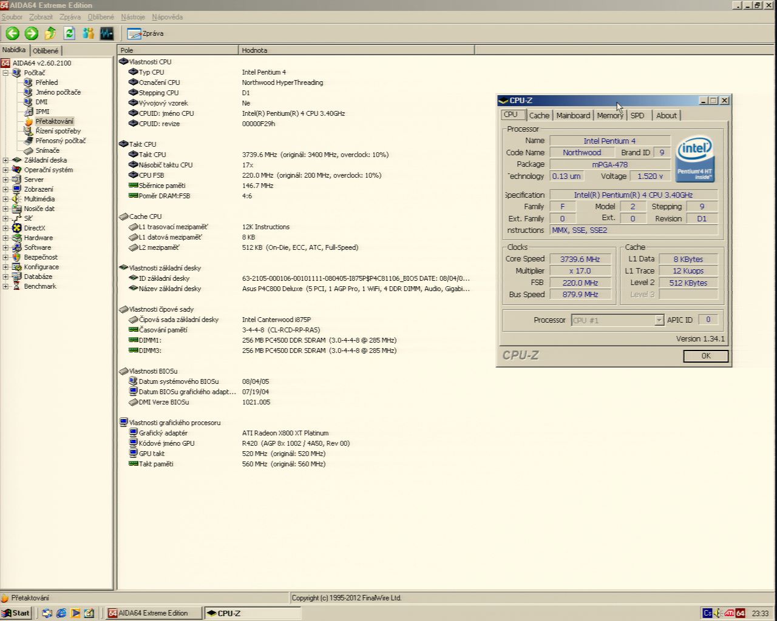Click the Windows Start button
The width and height of the screenshot is (777, 621).
(x=16, y=613)
